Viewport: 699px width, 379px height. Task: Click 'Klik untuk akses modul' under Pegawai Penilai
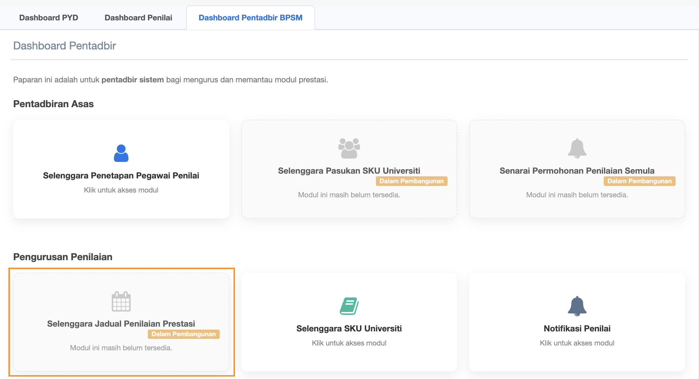pos(121,190)
